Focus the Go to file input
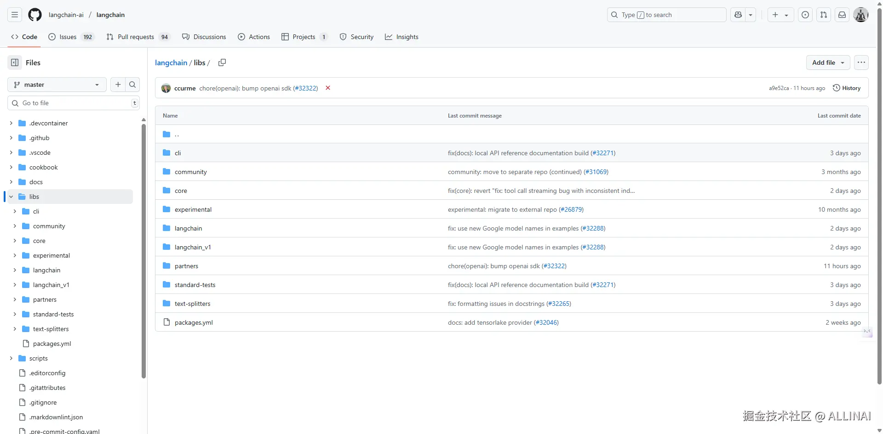The image size is (883, 434). (74, 103)
